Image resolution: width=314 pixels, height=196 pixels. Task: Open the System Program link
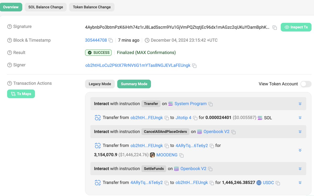click(x=190, y=104)
